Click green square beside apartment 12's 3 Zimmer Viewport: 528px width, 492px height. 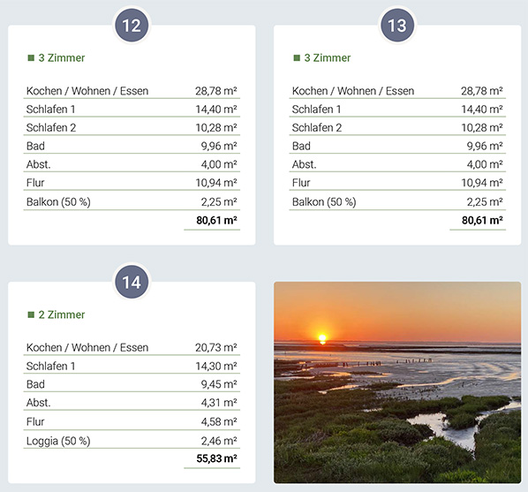(x=31, y=58)
